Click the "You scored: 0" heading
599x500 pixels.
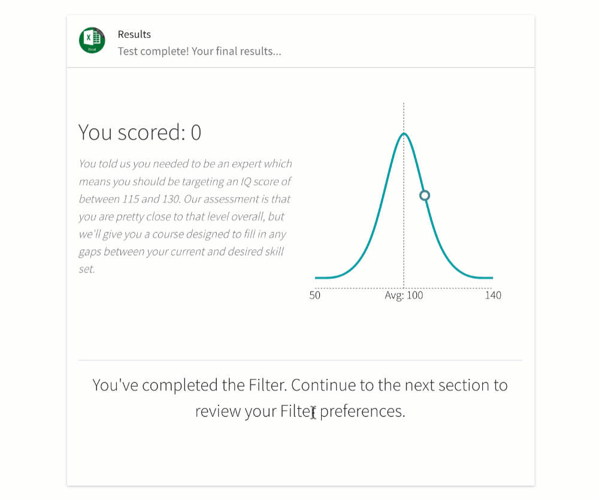[140, 132]
